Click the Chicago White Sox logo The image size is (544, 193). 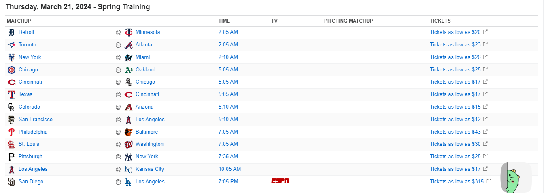tap(128, 82)
